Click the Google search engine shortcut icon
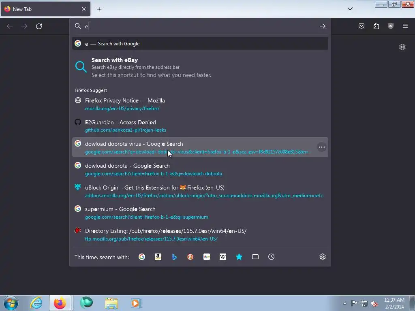 [142, 257]
